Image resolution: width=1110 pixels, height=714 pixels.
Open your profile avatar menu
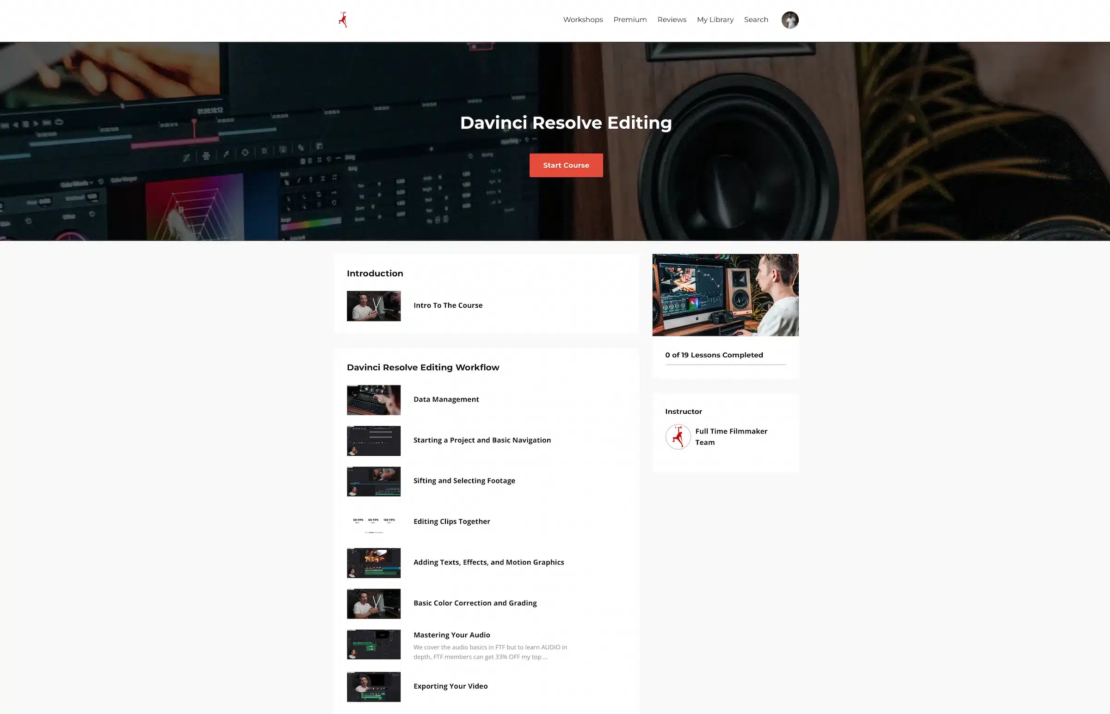[x=790, y=19]
